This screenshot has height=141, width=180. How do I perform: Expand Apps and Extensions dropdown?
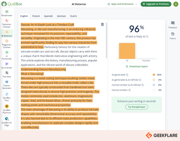(122, 4)
